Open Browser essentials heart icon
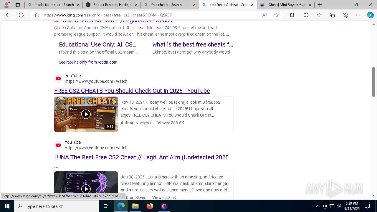The image size is (377, 212). (345, 15)
